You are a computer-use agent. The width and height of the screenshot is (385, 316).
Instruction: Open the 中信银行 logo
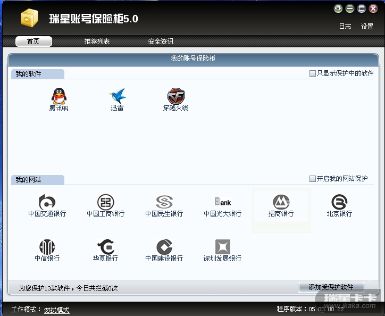(x=47, y=247)
